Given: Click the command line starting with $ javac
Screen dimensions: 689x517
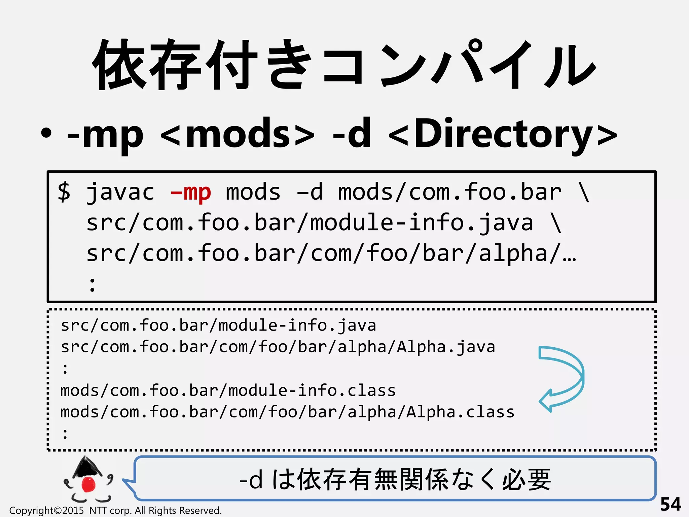Looking at the screenshot, I should (324, 193).
